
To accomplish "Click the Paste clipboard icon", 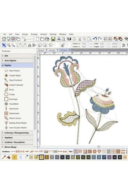I will pyautogui.click(x=89, y=39).
